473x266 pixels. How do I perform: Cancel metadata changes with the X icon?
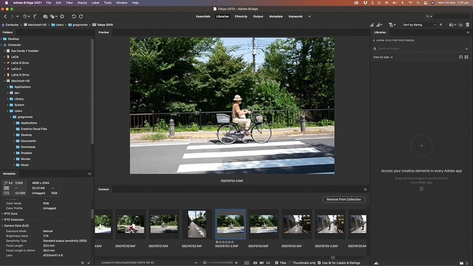pos(82,263)
